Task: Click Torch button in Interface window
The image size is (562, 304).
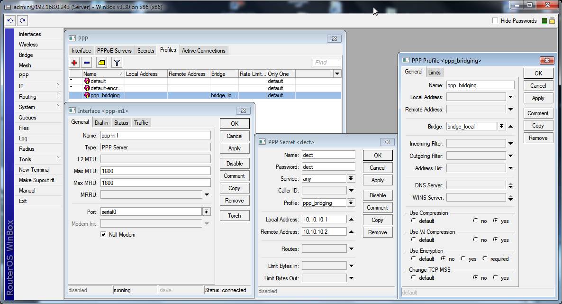Action: 235,216
